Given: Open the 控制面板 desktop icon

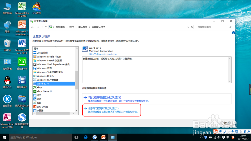Looking at the screenshot, I should [7, 64].
